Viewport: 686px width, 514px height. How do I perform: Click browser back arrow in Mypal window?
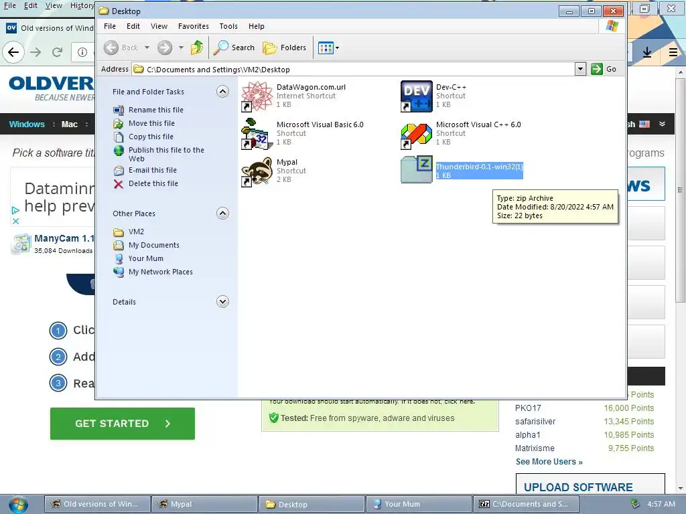tap(13, 52)
